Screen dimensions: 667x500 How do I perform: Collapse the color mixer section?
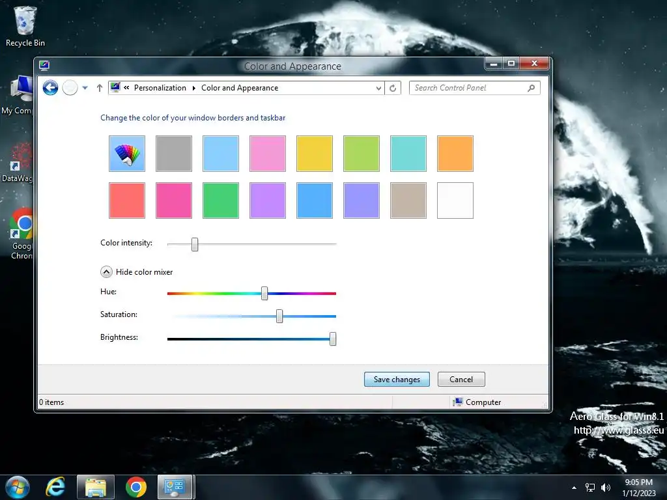point(106,271)
